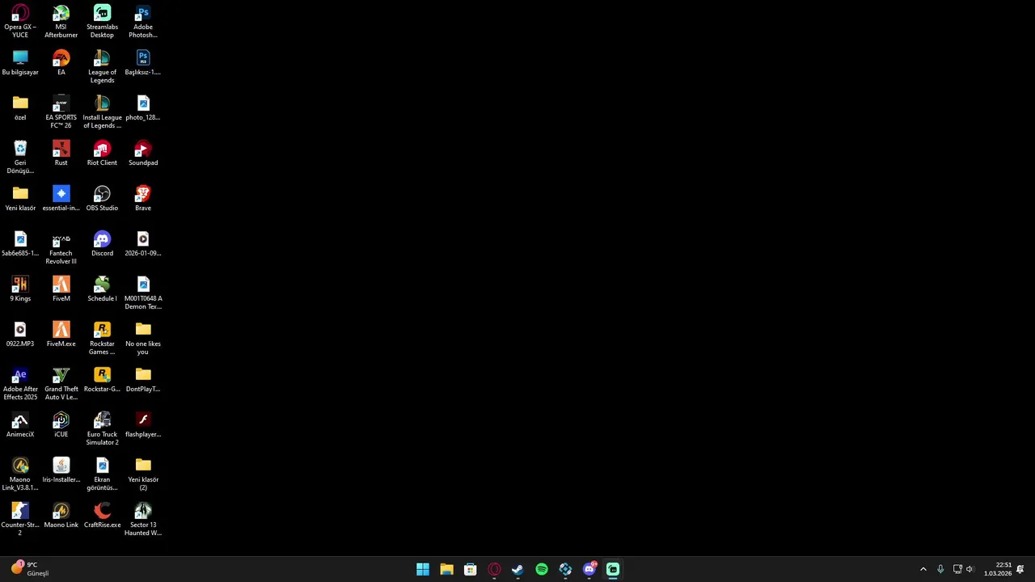Viewport: 1035px width, 582px height.
Task: Select the photo_128 image file
Action: tap(143, 108)
